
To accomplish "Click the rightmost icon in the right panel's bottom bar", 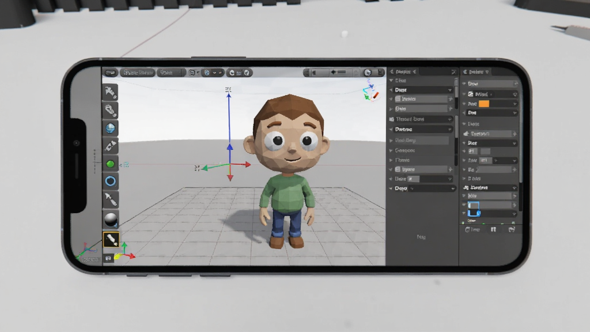I will pyautogui.click(x=512, y=229).
